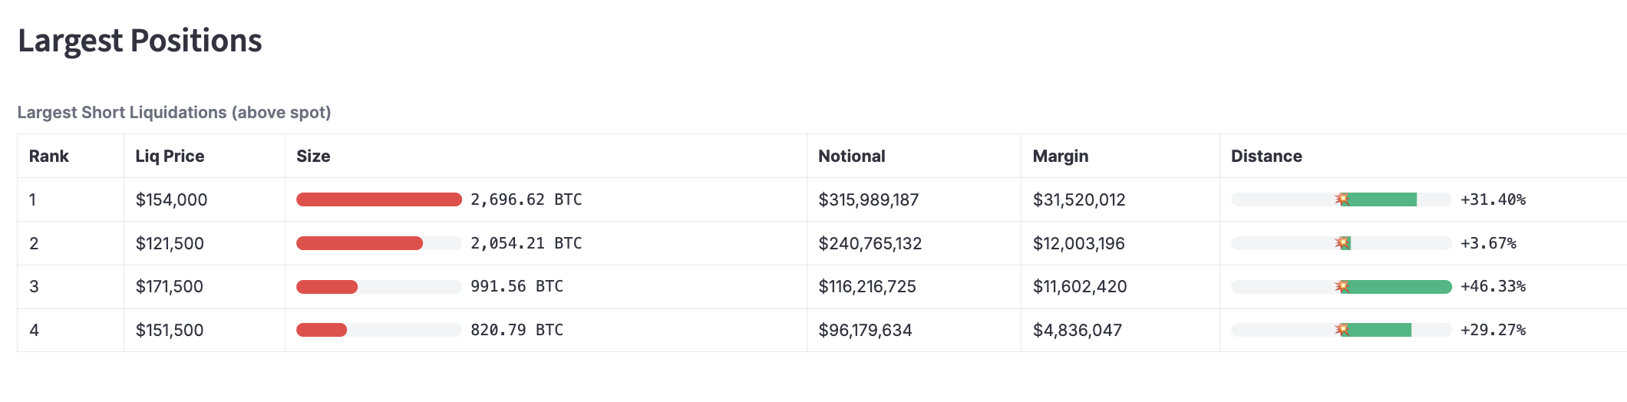Click the red size bar for 991.56 BTC

click(327, 287)
